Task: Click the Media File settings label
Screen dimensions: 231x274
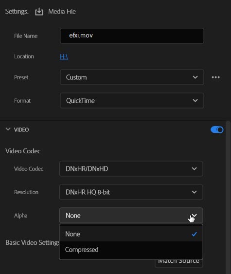Action: (62, 12)
